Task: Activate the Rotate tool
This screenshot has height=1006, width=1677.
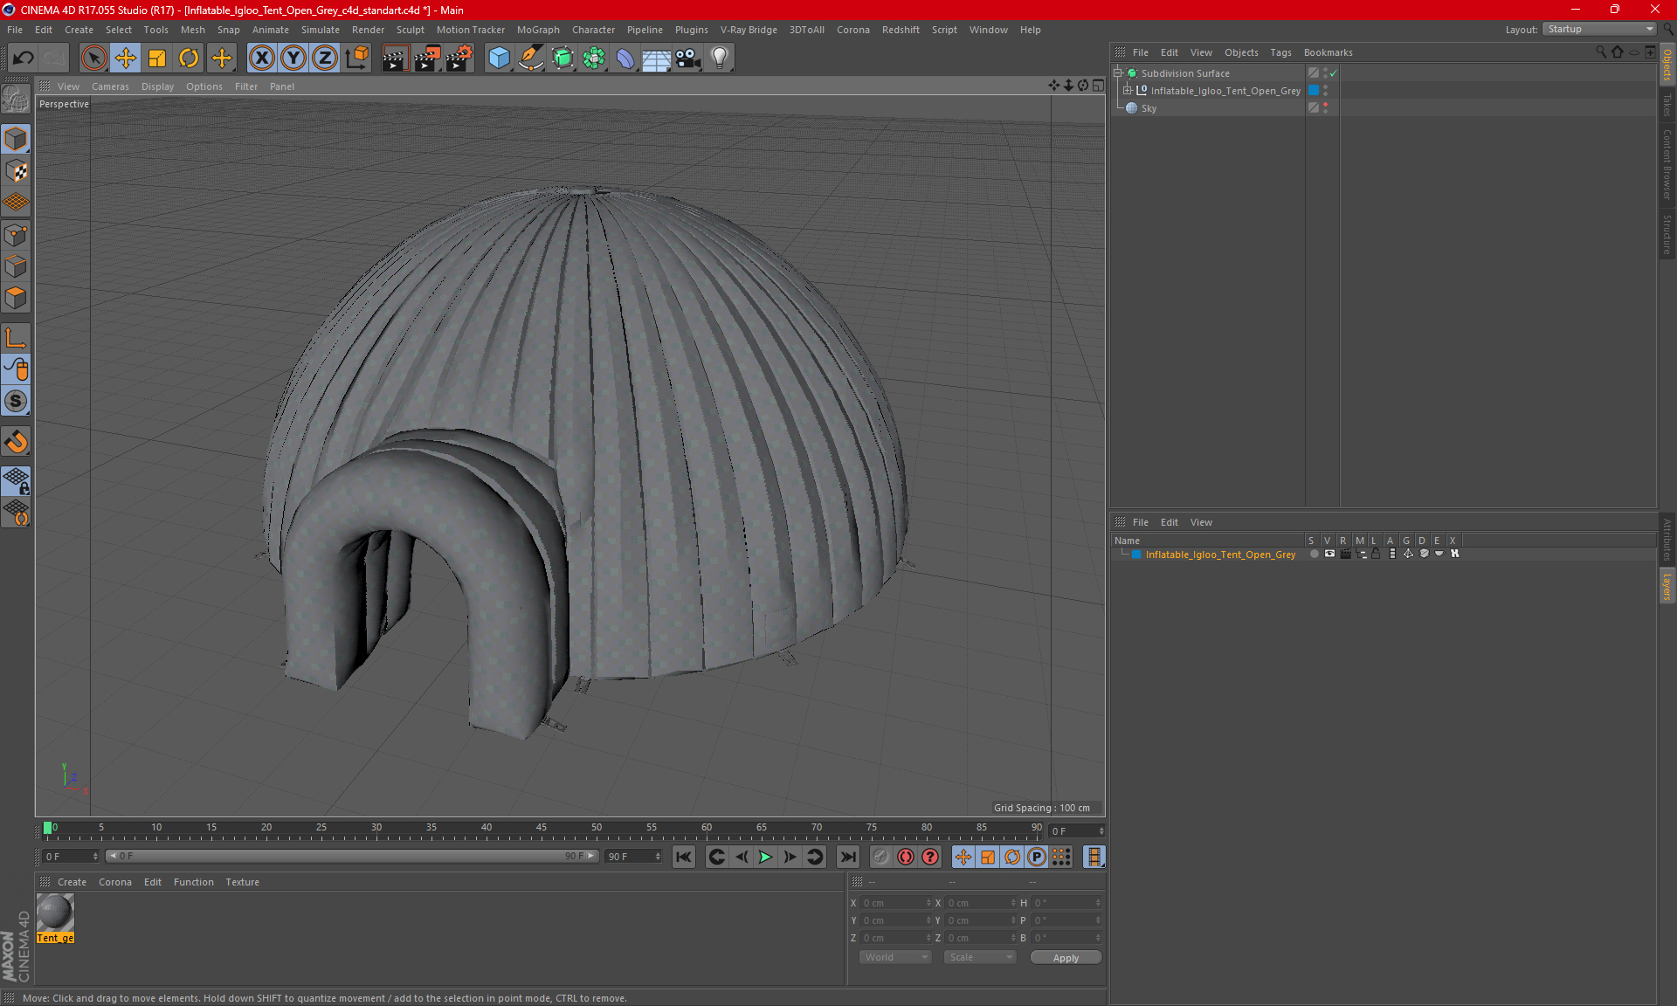Action: click(189, 59)
